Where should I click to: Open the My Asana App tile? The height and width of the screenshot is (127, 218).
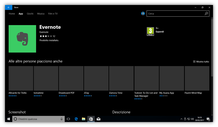click(172, 78)
